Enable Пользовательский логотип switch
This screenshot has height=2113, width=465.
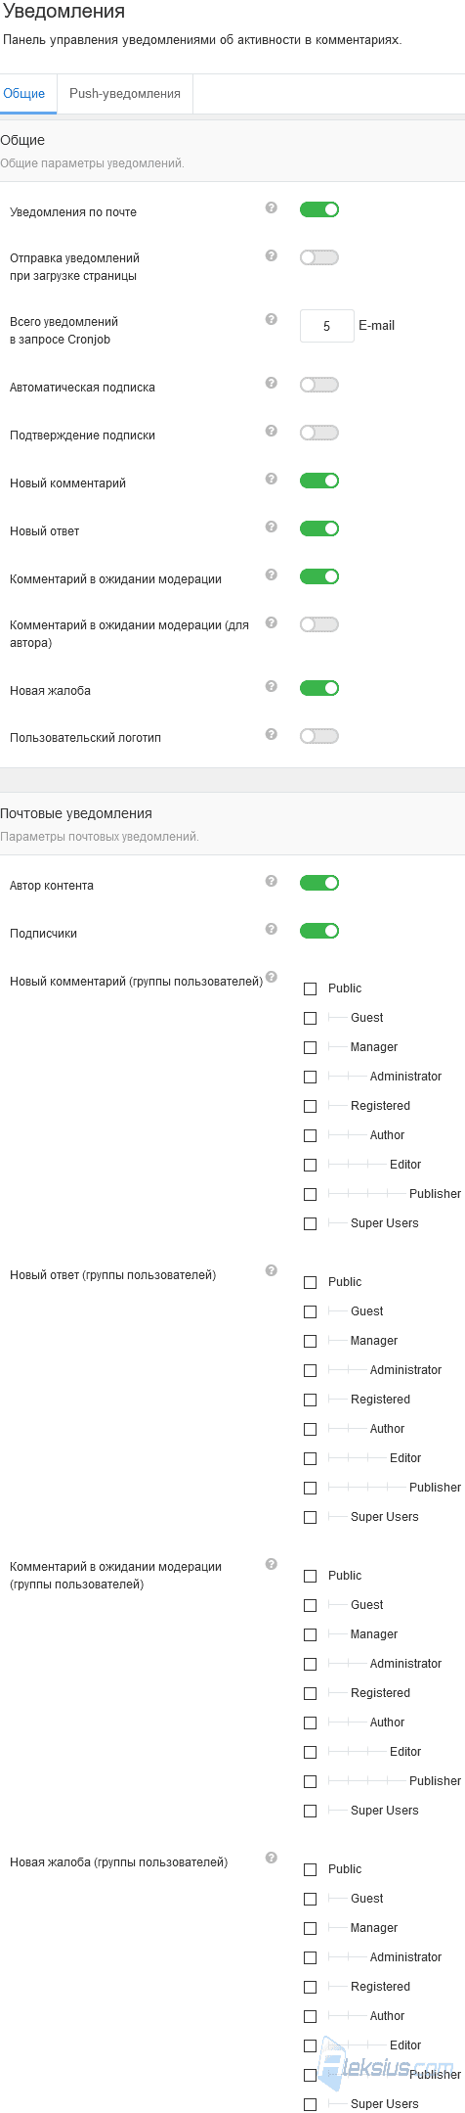[319, 736]
